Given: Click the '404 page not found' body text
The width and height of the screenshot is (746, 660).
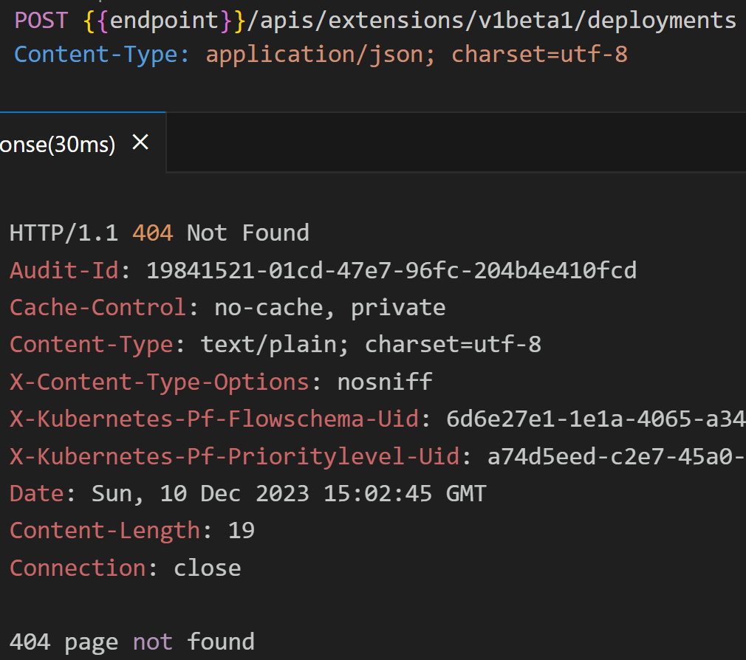Looking at the screenshot, I should pyautogui.click(x=131, y=642).
